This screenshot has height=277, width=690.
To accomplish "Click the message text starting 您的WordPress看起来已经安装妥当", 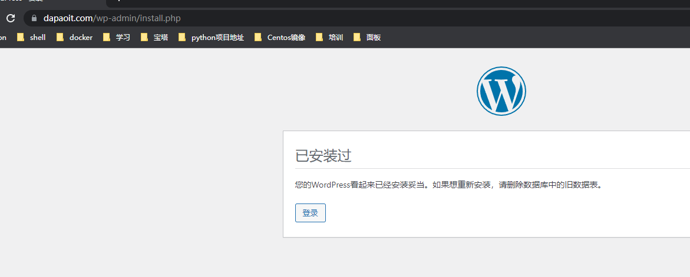I will point(448,185).
